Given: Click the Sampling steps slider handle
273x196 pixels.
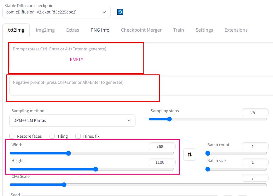Looking at the screenshot, I should [169, 119].
